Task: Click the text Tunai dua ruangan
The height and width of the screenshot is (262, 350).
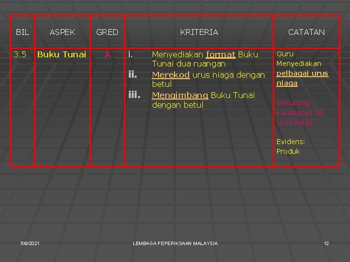Action: (189, 64)
